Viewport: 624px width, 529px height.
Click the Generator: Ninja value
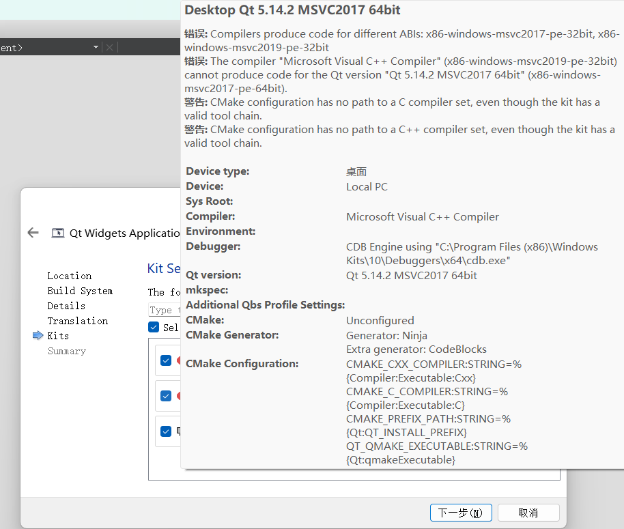point(386,336)
